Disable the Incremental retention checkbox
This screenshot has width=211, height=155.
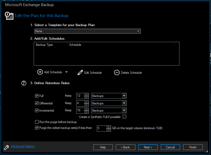click(x=37, y=110)
